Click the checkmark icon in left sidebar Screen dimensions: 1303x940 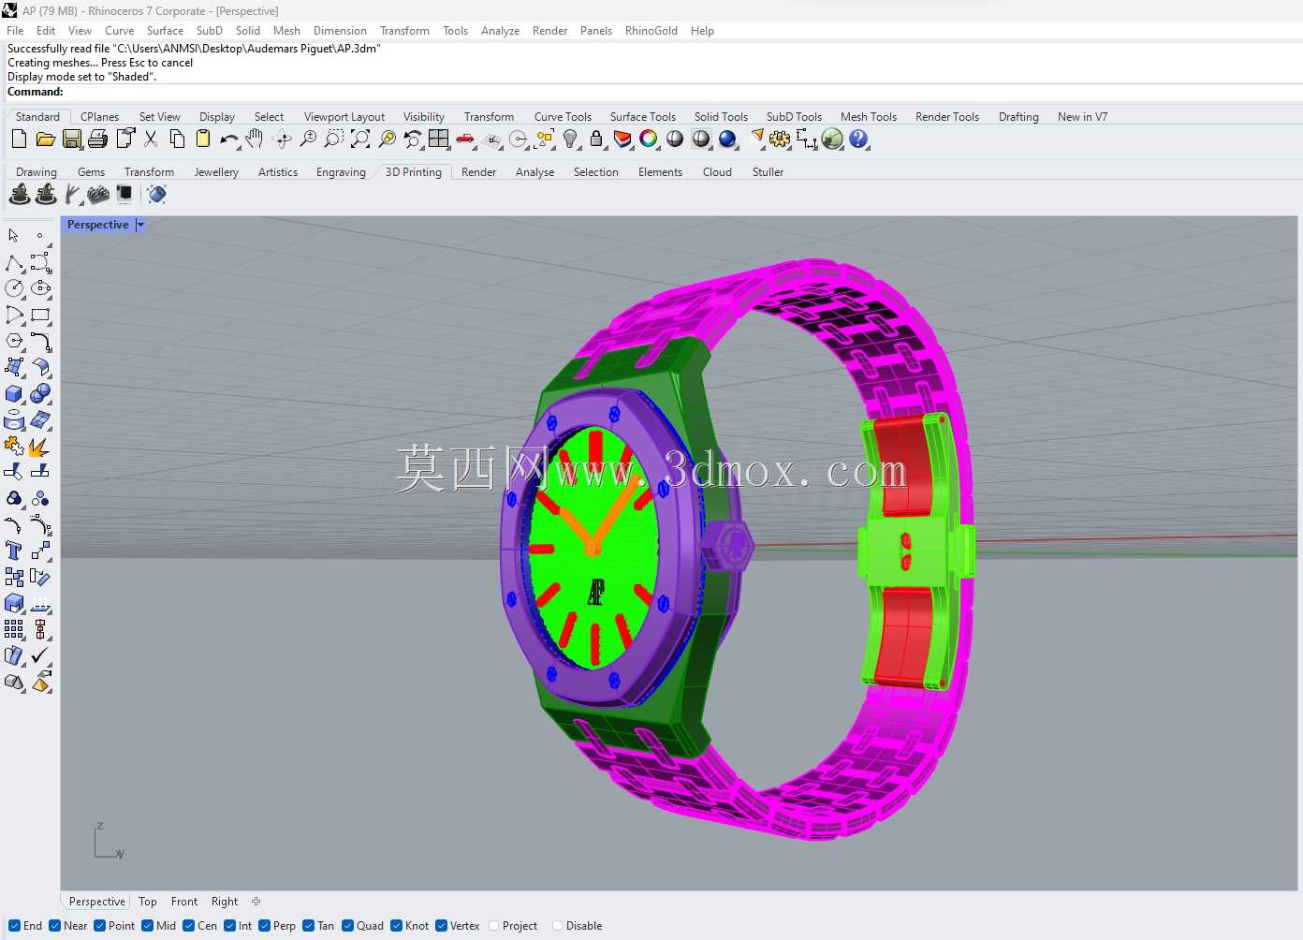tap(40, 655)
